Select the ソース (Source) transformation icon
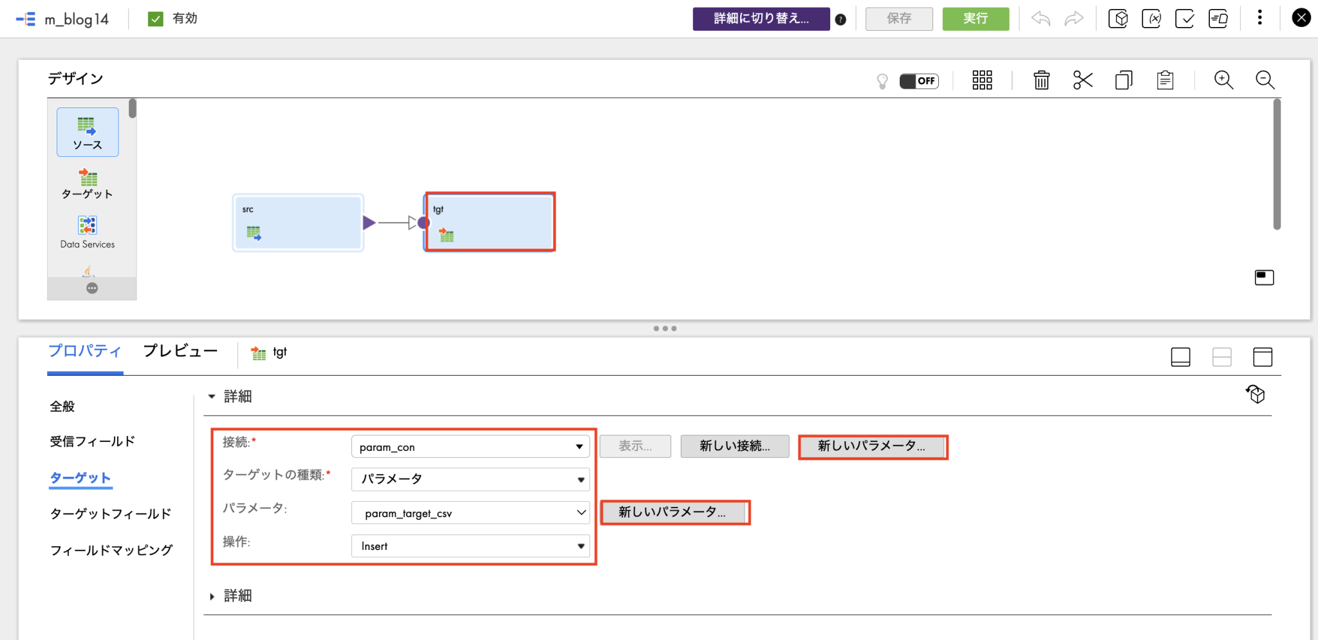 tap(88, 132)
